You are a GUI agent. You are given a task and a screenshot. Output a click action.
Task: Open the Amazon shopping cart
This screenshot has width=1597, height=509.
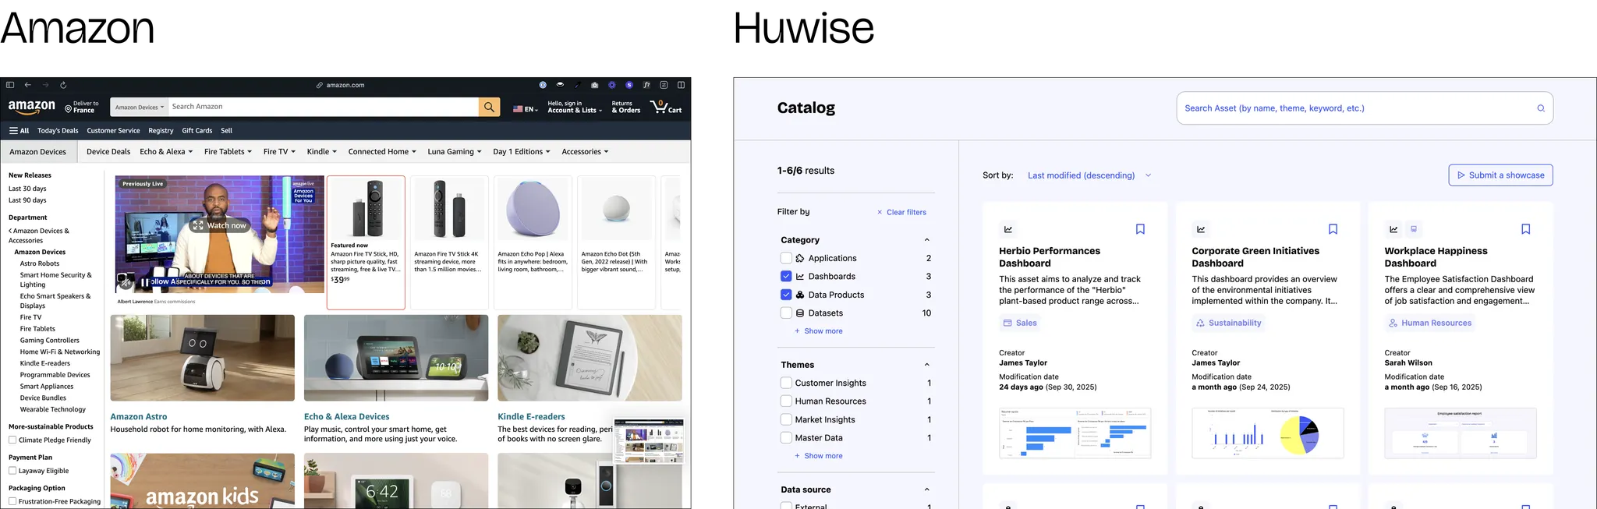[x=666, y=107]
